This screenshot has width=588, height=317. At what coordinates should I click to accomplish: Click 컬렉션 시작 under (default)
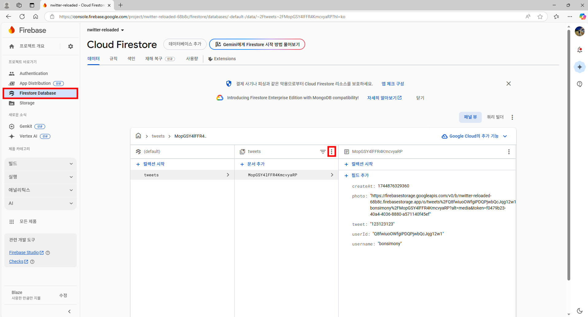click(x=150, y=164)
